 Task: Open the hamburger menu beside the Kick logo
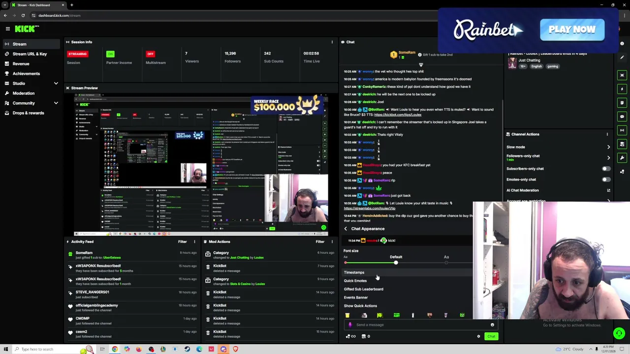tap(7, 29)
